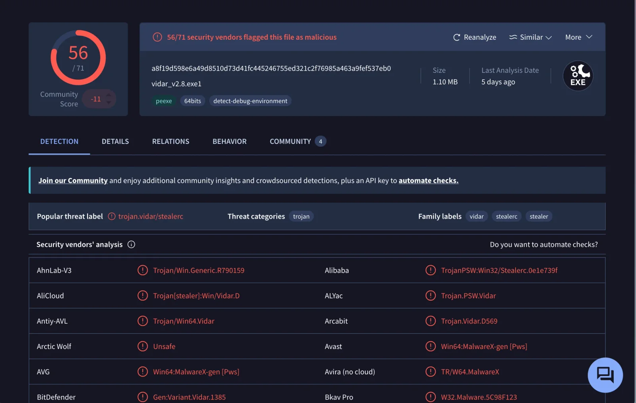Click the alert icon in the AhnLab-V3 row
Screen dimensions: 636x403
(143, 270)
